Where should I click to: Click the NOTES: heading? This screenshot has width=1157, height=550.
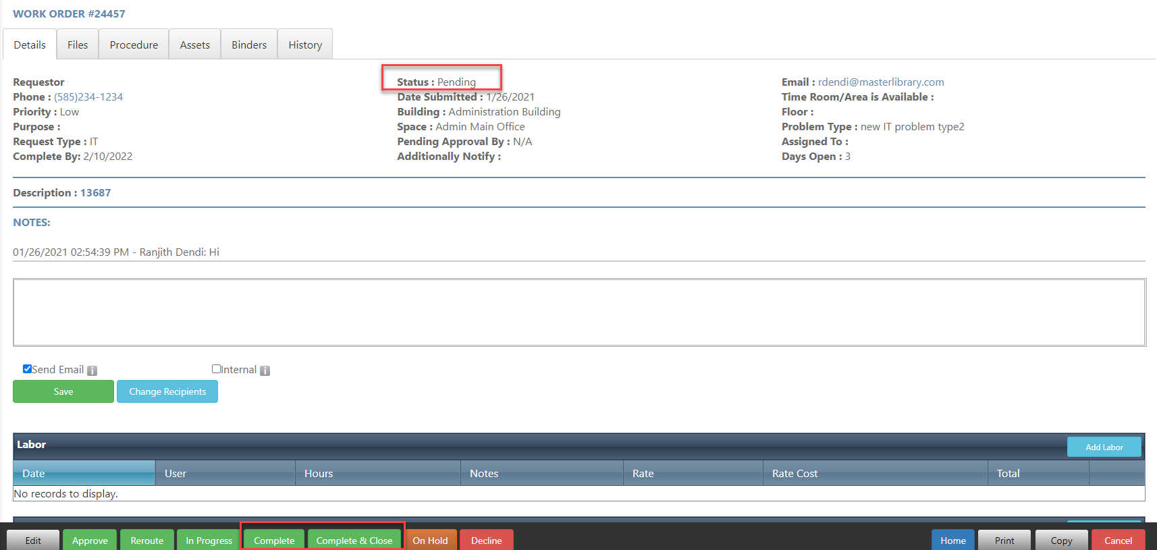(32, 223)
